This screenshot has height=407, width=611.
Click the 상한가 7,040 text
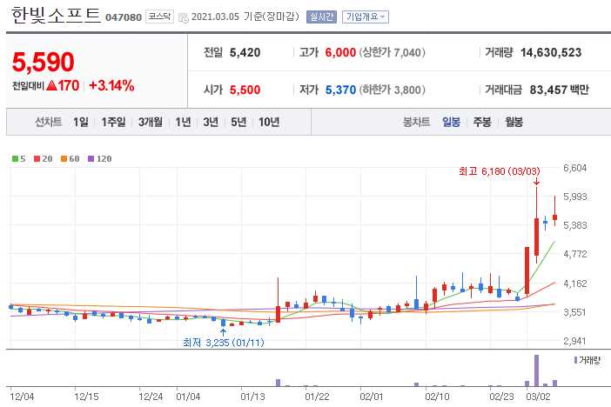393,52
